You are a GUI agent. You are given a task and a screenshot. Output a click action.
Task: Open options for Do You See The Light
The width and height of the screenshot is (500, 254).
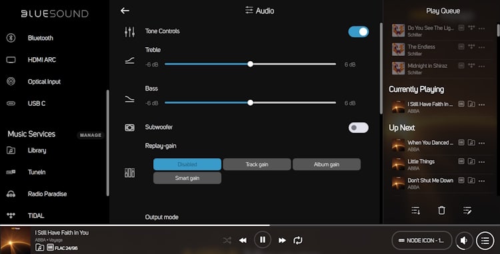(482, 29)
